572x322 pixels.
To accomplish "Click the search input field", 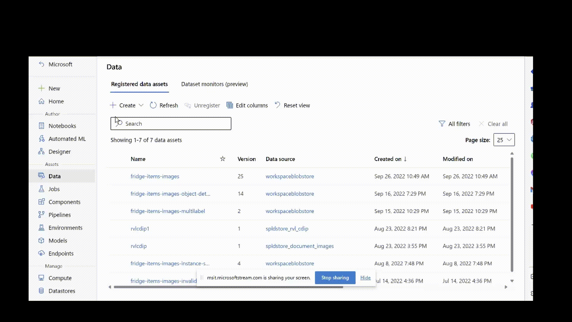I will pyautogui.click(x=171, y=123).
